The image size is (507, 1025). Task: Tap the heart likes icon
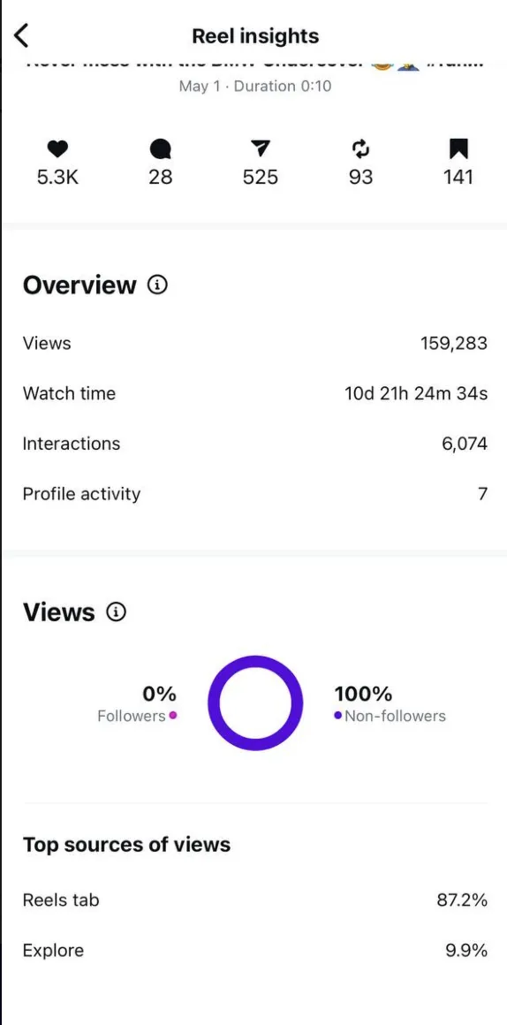(58, 149)
